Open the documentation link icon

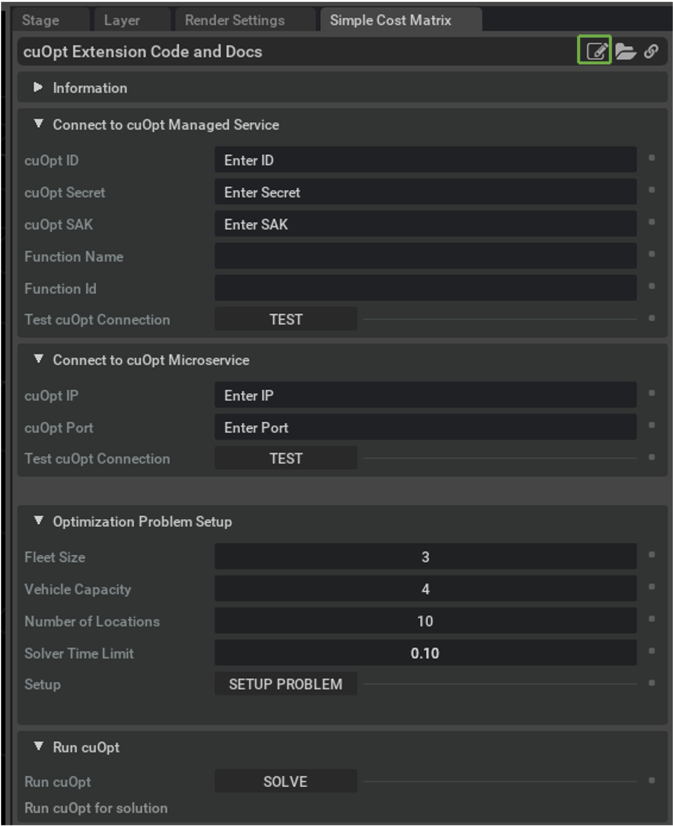pos(651,52)
